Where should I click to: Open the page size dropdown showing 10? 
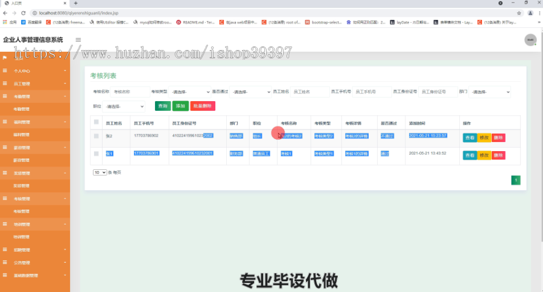(100, 172)
